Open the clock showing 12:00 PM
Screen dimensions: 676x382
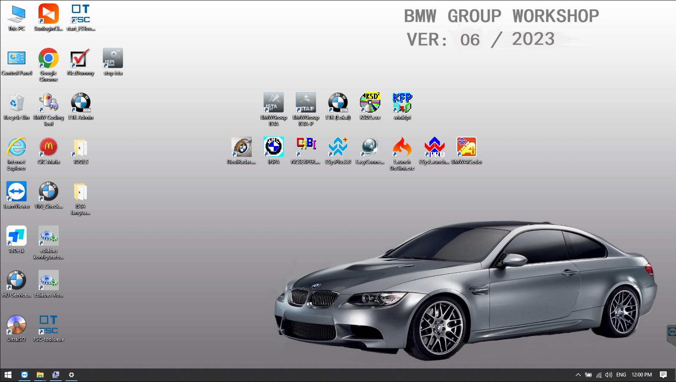tap(642, 375)
